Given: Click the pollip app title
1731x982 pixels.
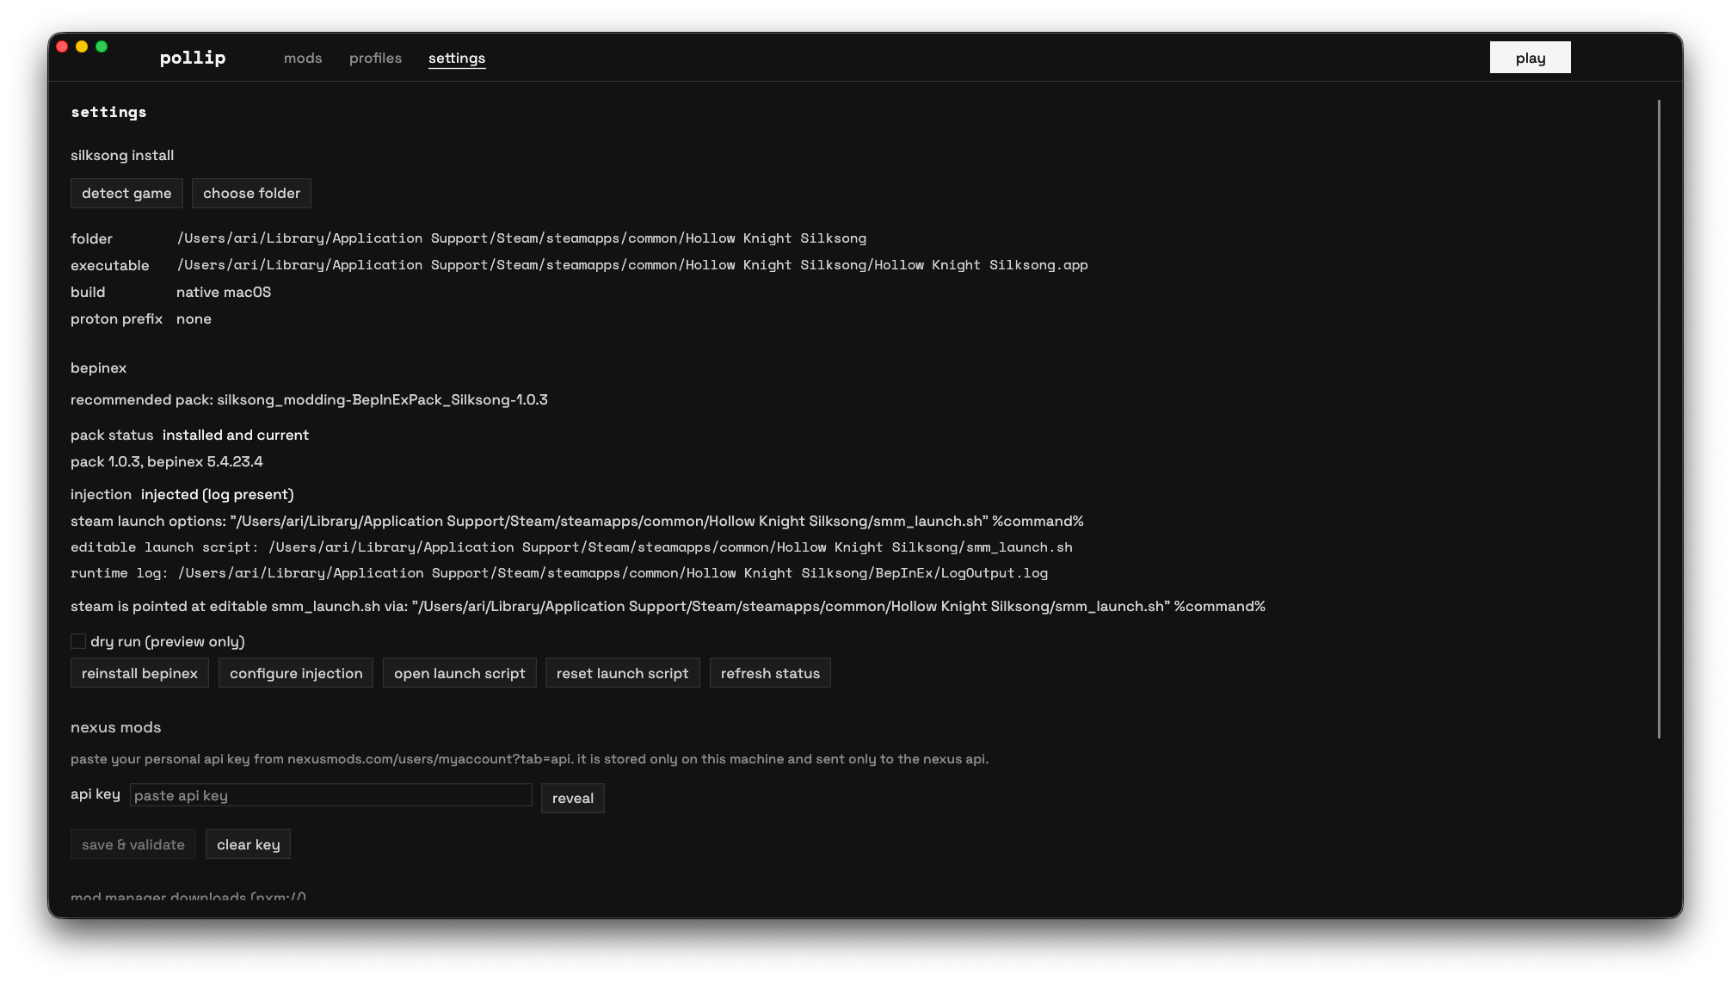Looking at the screenshot, I should (193, 58).
